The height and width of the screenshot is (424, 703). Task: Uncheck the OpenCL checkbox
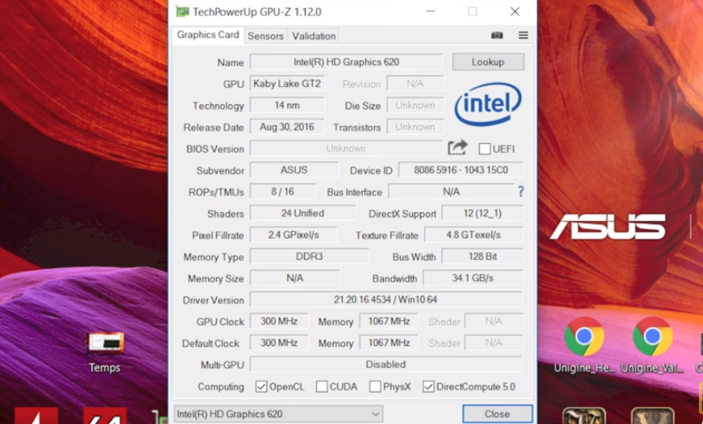[x=262, y=387]
